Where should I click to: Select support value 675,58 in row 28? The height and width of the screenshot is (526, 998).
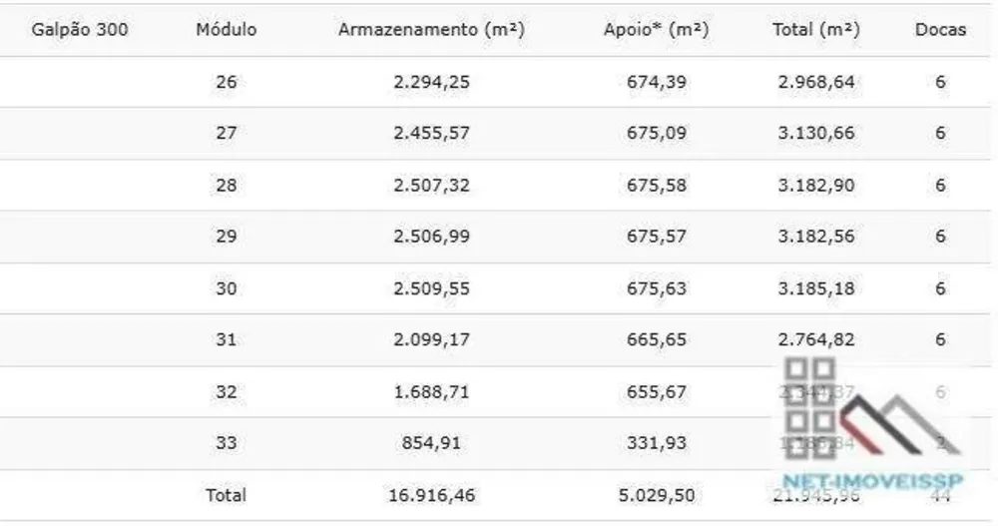coord(657,186)
